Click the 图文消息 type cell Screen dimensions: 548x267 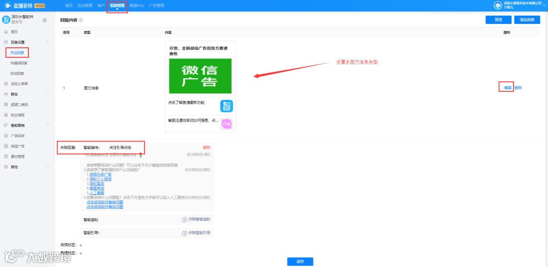click(x=91, y=88)
